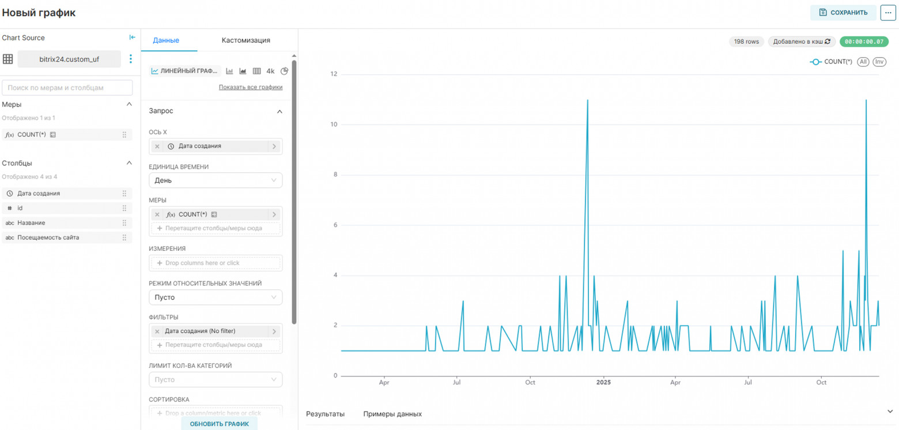Open Режим относительных значений dropdown
899x430 pixels.
[x=216, y=297]
